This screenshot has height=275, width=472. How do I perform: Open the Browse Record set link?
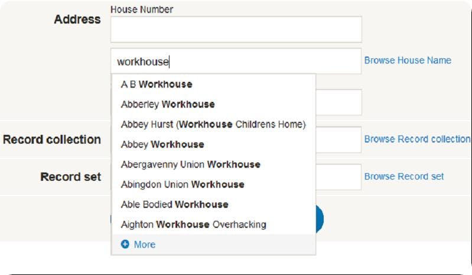coord(404,176)
